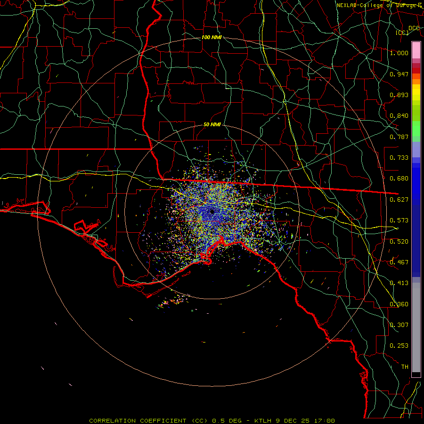Click the 1.000 color scale value
Viewport: 424px width, 424px height.
399,53
